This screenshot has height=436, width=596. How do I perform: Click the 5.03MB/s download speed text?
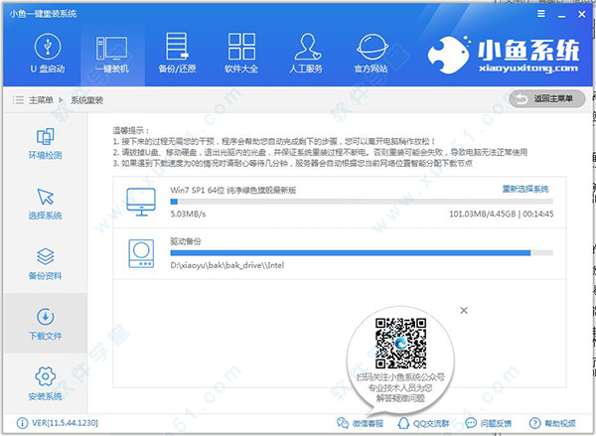(188, 214)
